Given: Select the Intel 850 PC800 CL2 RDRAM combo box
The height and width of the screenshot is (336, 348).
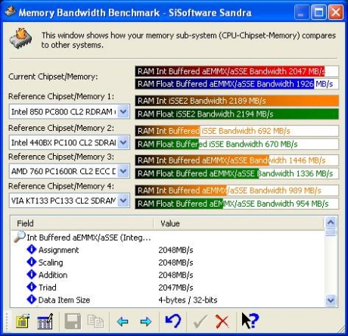Looking at the screenshot, I should point(70,111).
